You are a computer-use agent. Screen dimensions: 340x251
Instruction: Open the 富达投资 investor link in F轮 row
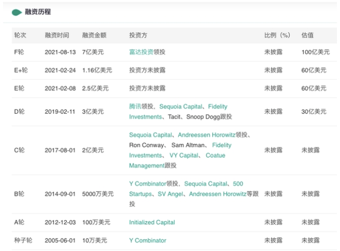141,52
